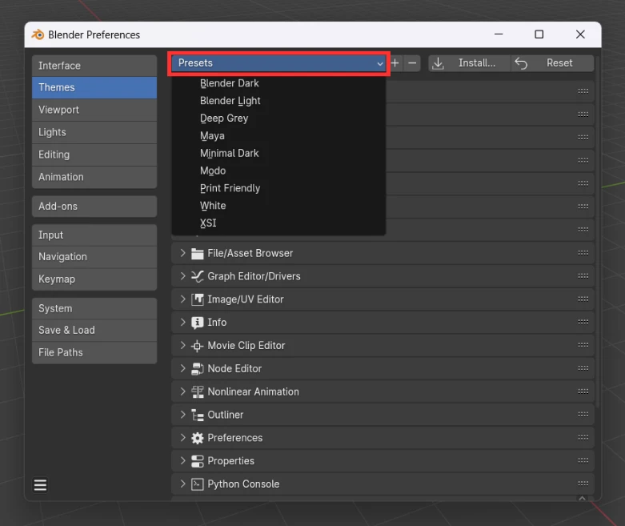This screenshot has width=625, height=526.
Task: Expand the Nonlinear Animation panel
Action: click(x=183, y=391)
